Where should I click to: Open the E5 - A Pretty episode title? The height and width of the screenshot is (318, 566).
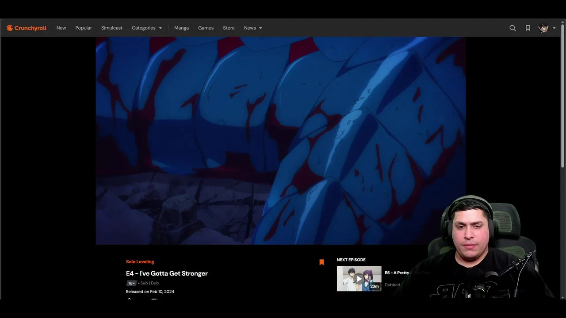[x=397, y=273]
